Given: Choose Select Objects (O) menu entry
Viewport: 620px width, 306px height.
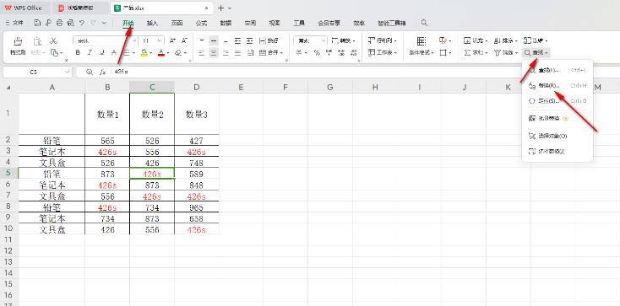Looking at the screenshot, I should pos(557,136).
